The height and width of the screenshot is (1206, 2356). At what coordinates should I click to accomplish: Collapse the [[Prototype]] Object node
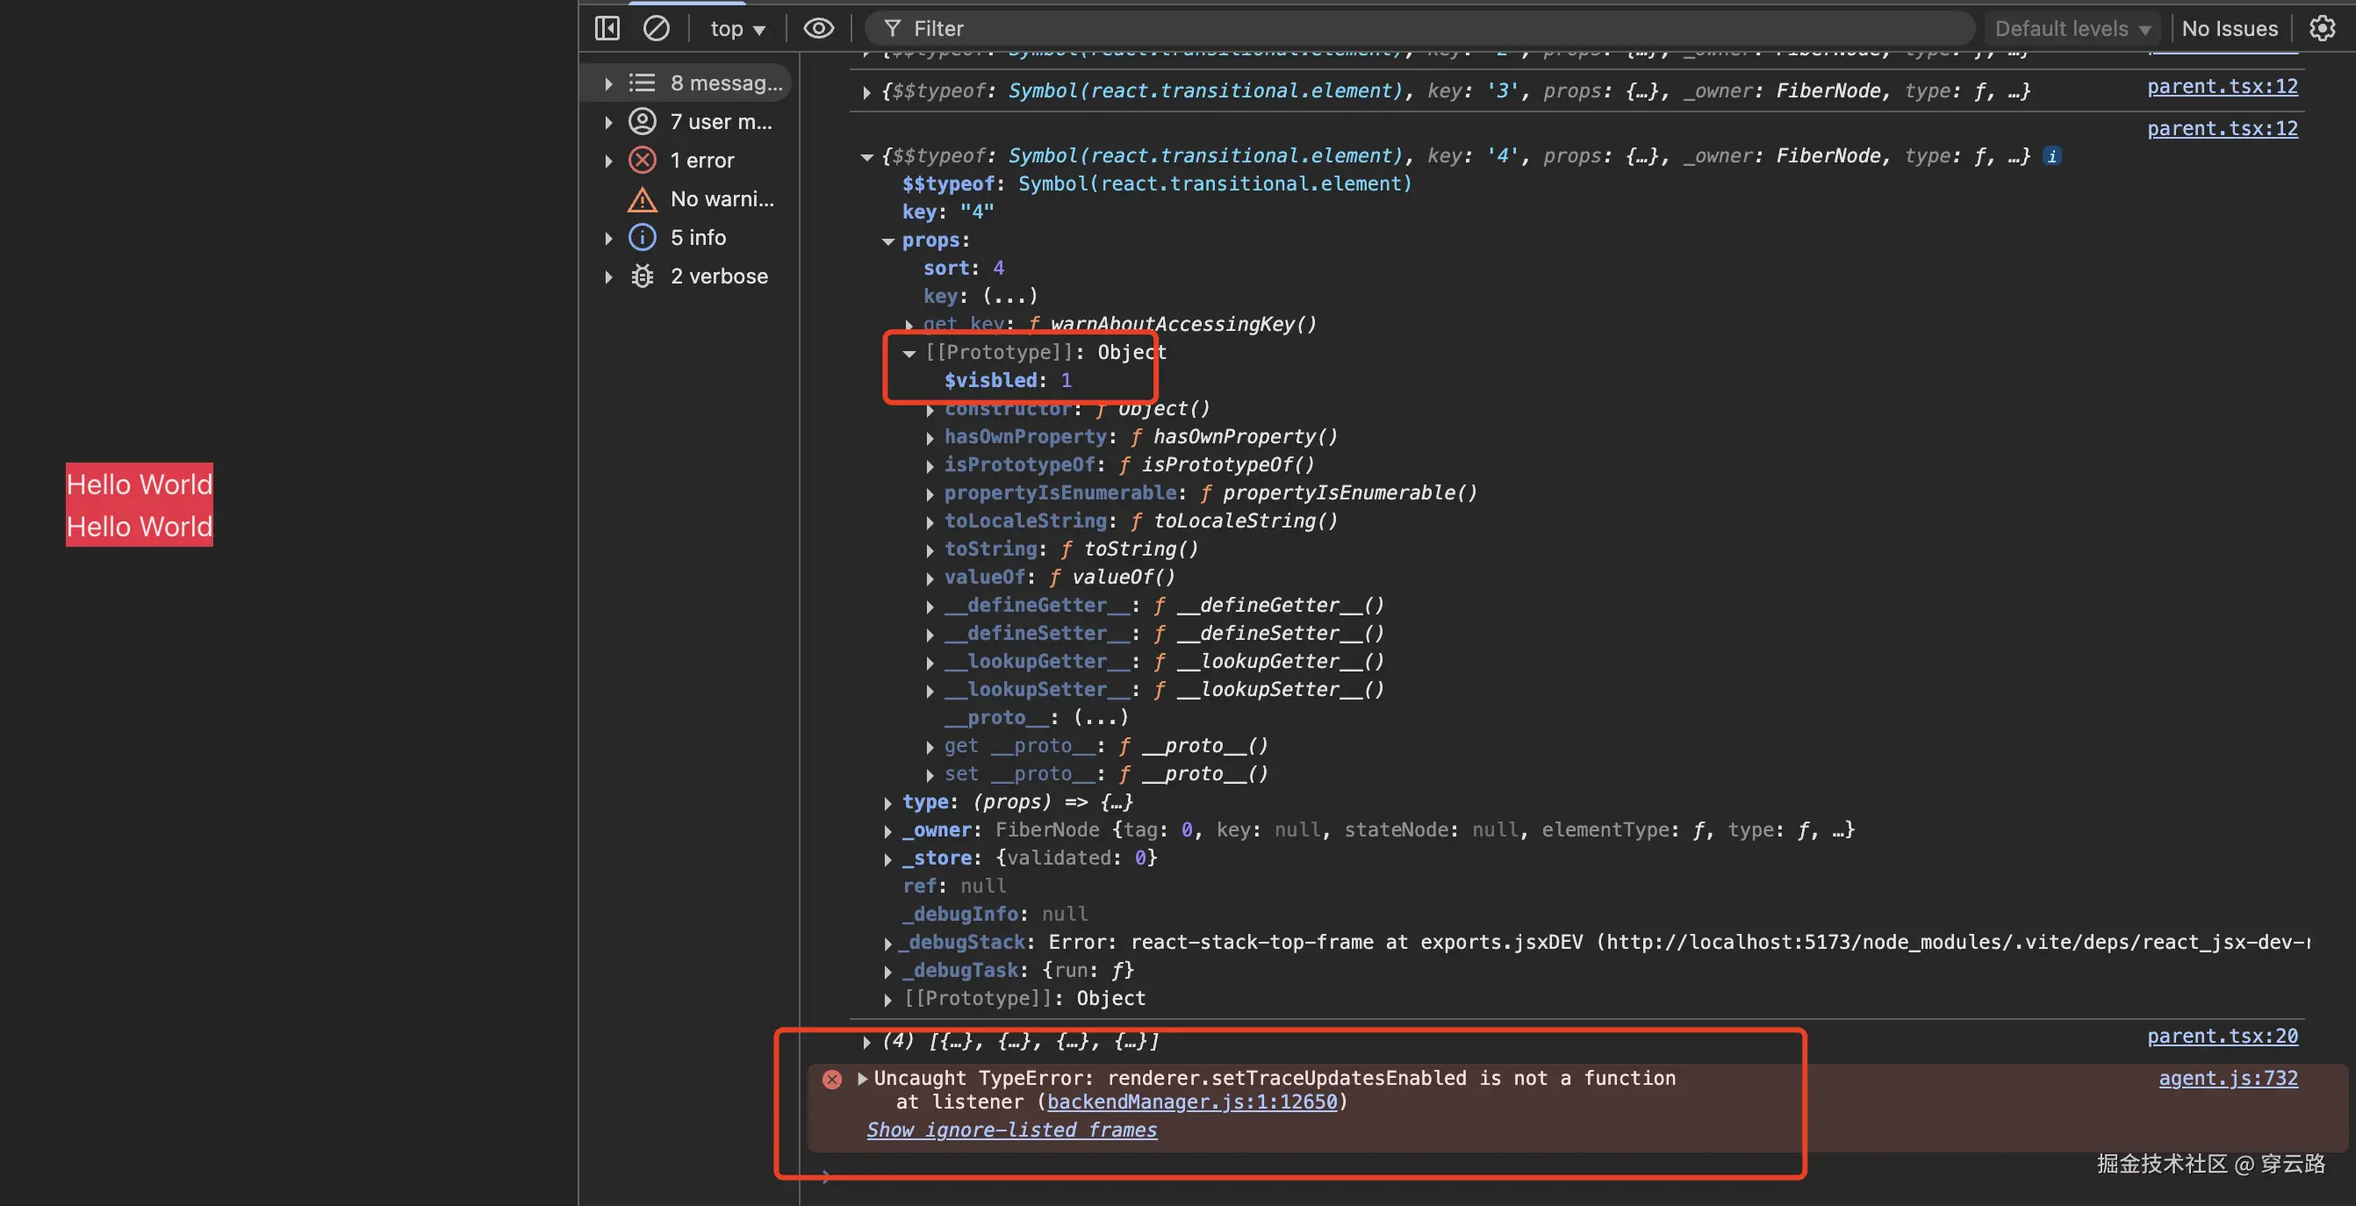tap(909, 353)
